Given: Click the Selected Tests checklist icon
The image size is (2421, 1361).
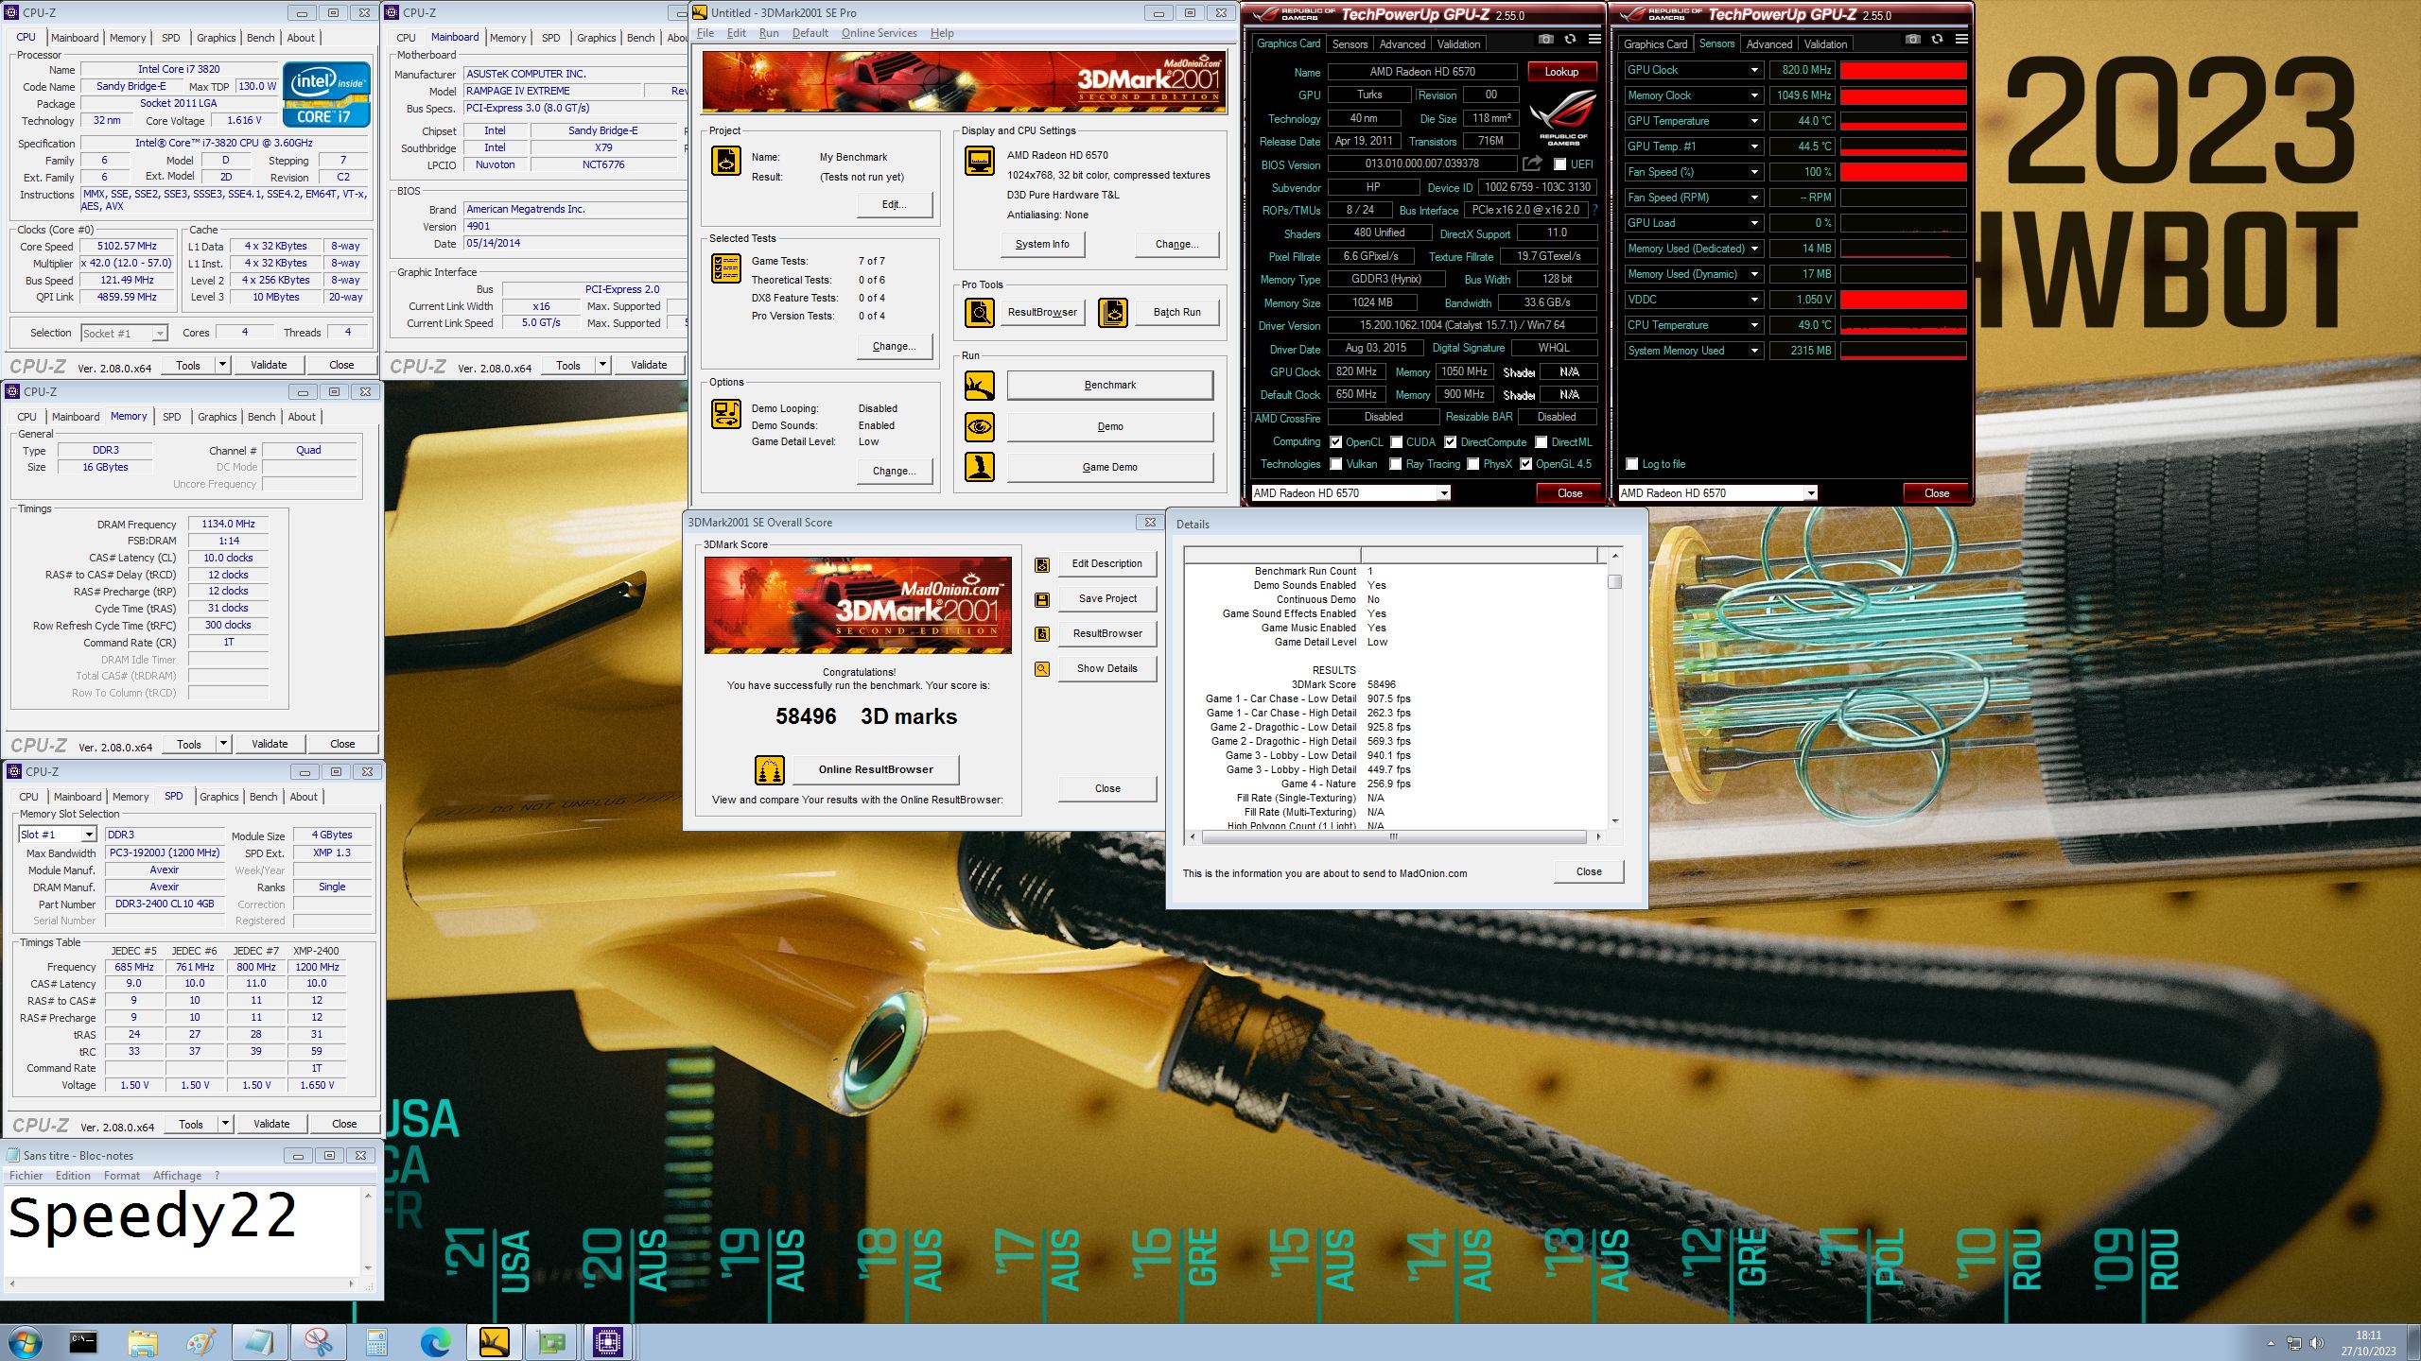Looking at the screenshot, I should (x=725, y=268).
